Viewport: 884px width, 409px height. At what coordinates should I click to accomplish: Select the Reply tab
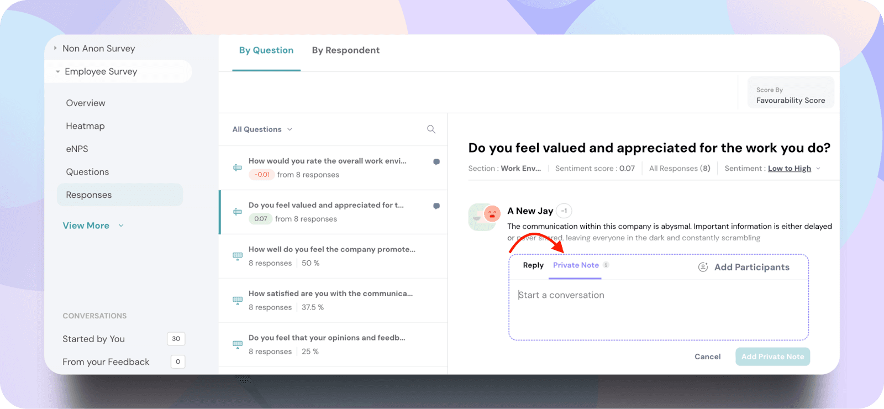pyautogui.click(x=533, y=265)
